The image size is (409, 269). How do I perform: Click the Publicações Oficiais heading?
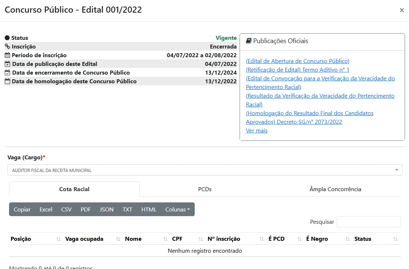click(x=281, y=41)
